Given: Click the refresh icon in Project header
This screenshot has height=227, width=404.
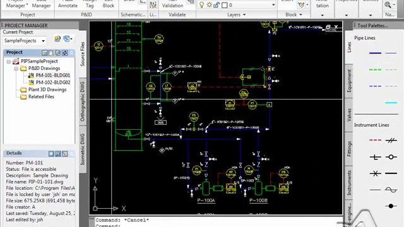Looking at the screenshot, I should point(64,53).
